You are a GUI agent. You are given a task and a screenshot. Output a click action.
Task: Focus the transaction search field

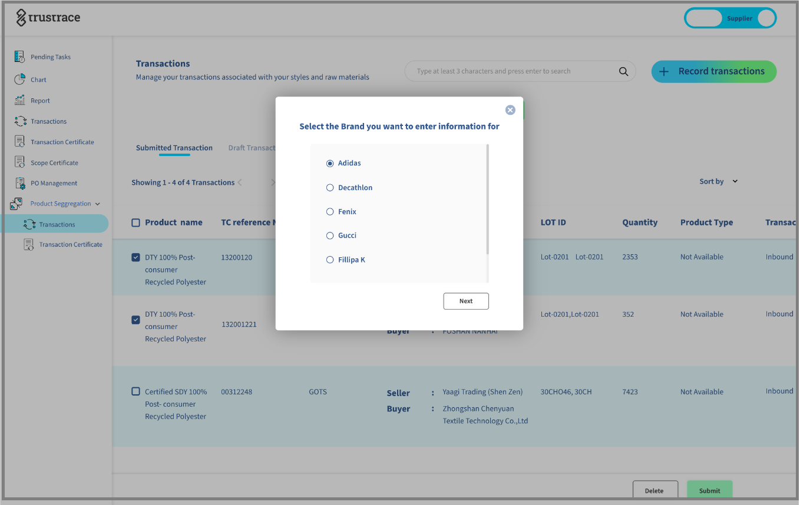520,71
